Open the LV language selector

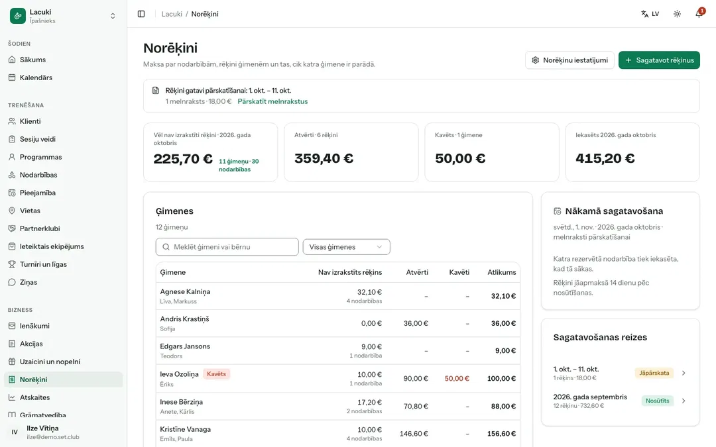click(650, 14)
